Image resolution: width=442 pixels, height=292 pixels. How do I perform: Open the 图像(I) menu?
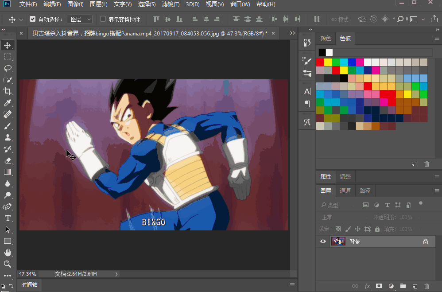[x=75, y=4]
